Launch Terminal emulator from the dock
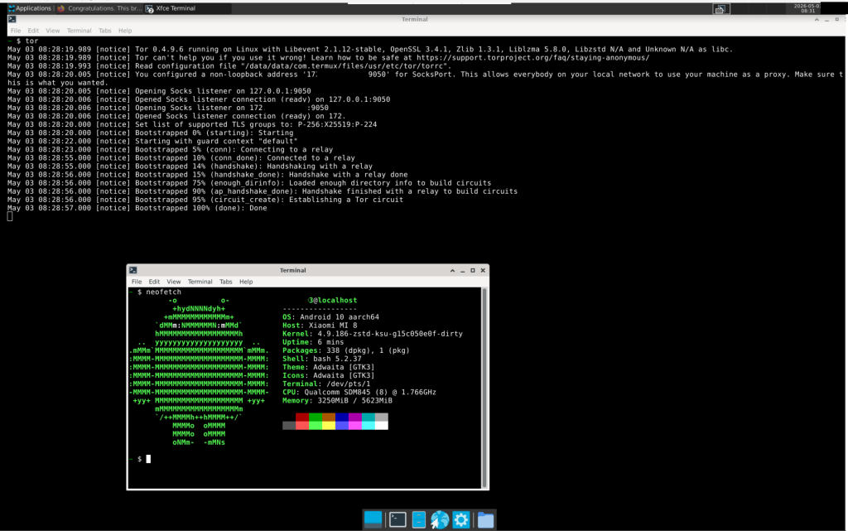This screenshot has width=848, height=531. (397, 519)
